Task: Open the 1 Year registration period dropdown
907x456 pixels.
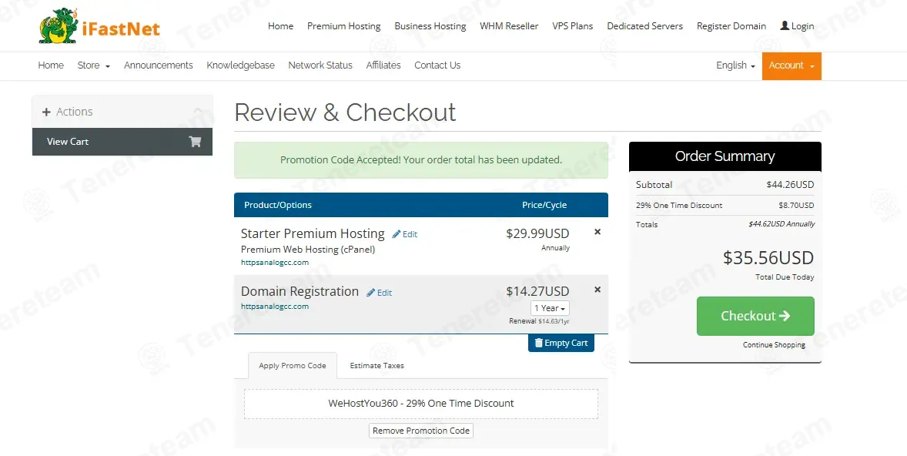Action: point(550,308)
